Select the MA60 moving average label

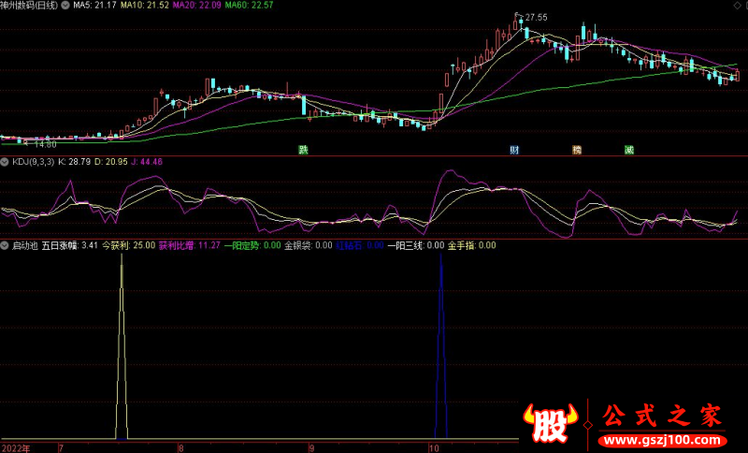coord(248,5)
